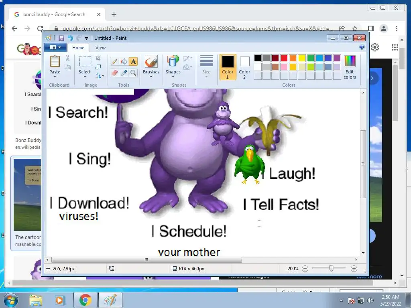Click the zoom slider handle in status bar
Image resolution: width=411 pixels, height=308 pixels.
331,268
